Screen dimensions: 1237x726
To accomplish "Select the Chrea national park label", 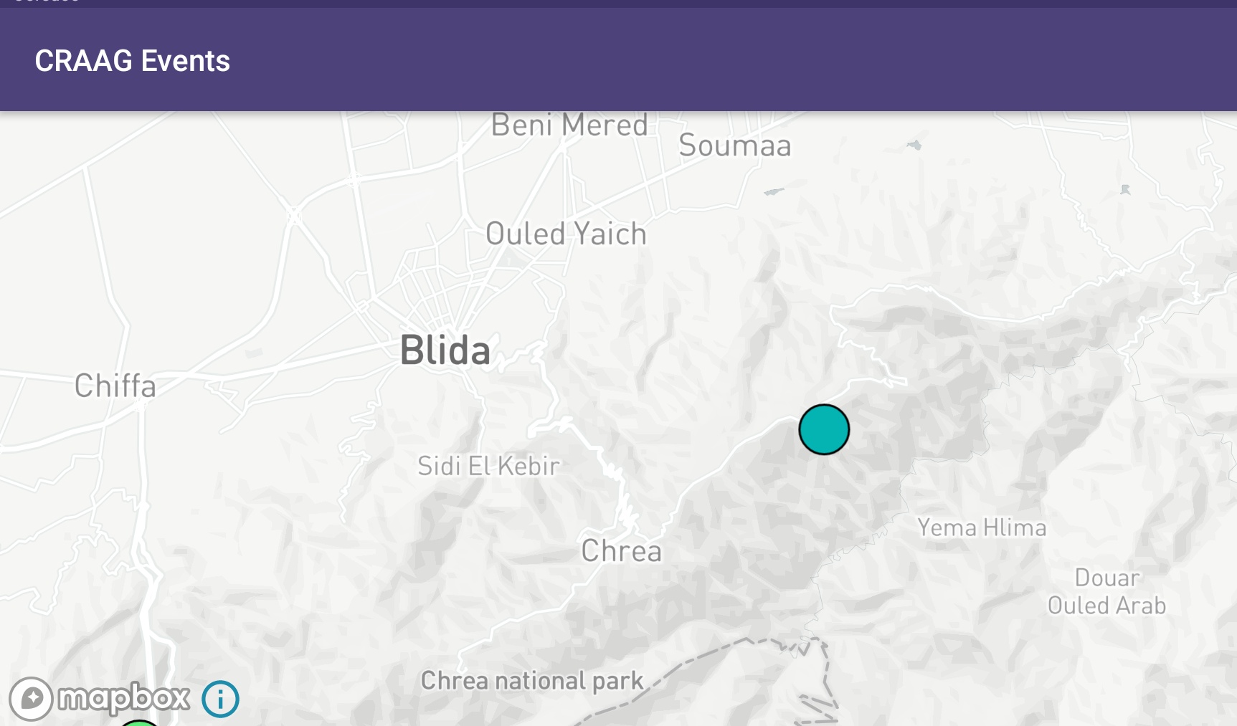I will coord(532,680).
